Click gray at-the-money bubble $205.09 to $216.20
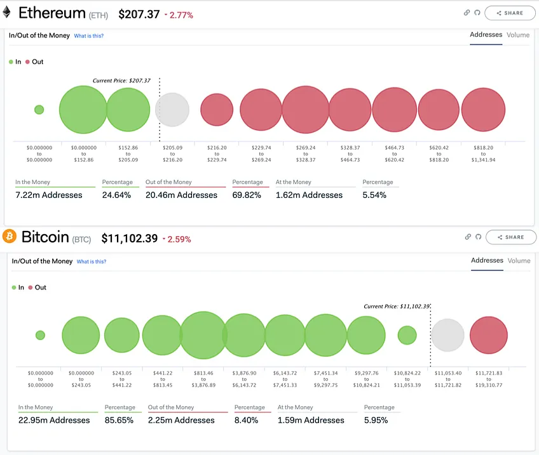This screenshot has width=539, height=455. coord(172,110)
